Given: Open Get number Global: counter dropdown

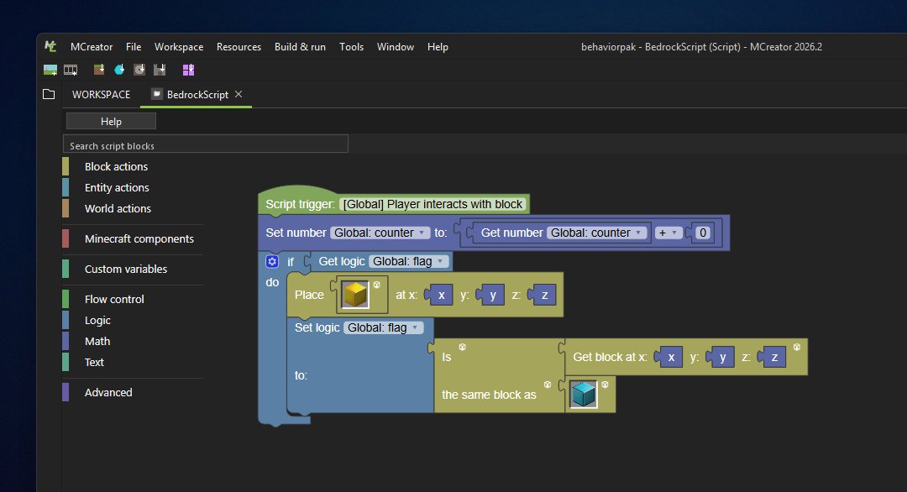Looking at the screenshot, I should 596,233.
